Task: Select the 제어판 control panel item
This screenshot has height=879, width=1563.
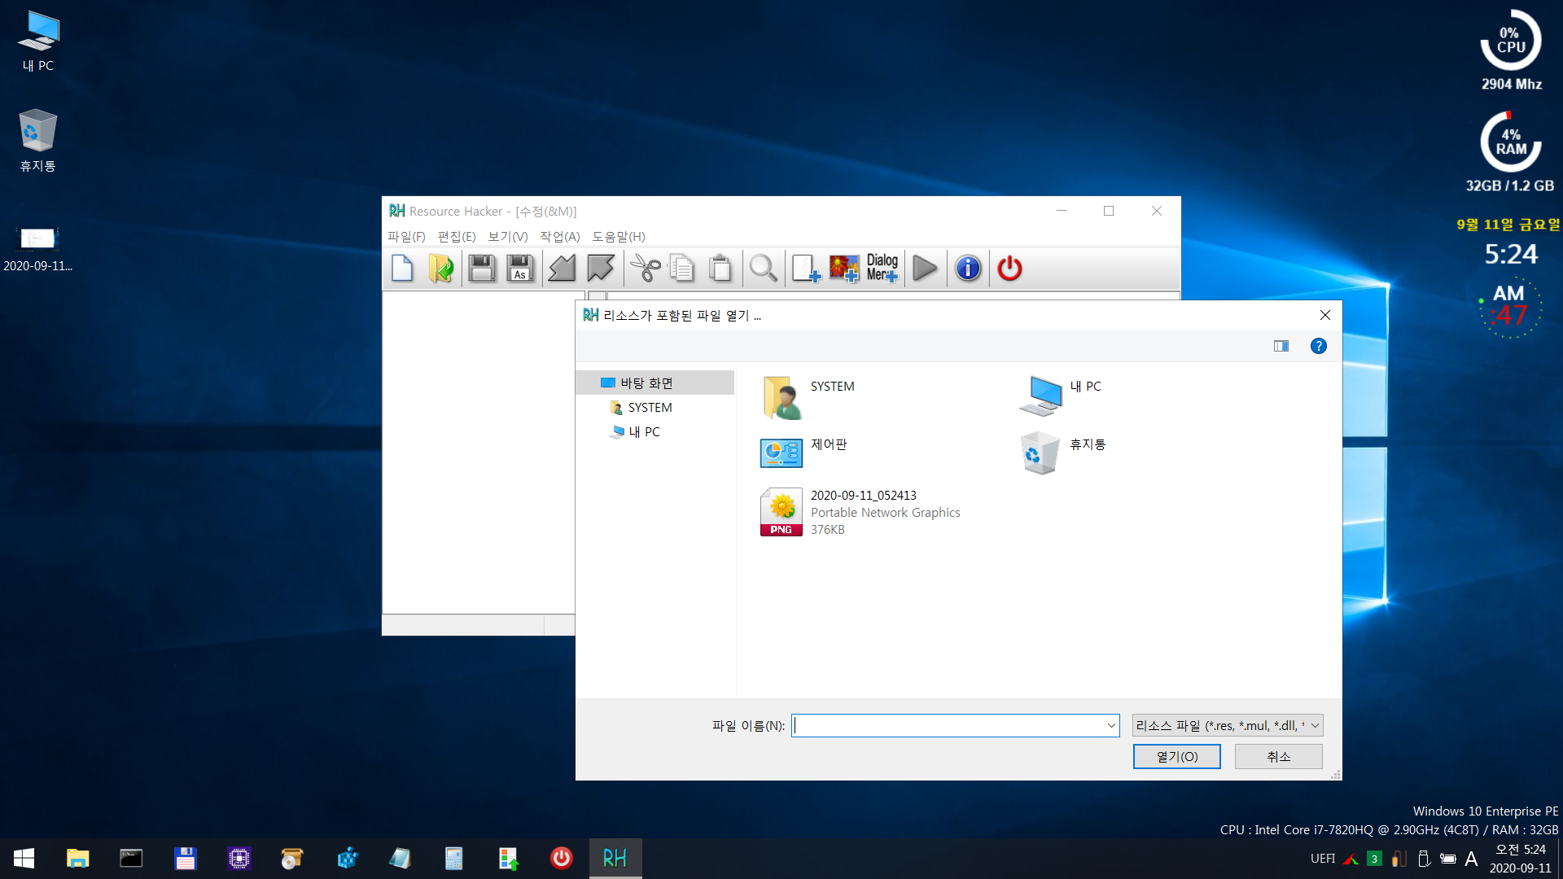Action: 804,453
